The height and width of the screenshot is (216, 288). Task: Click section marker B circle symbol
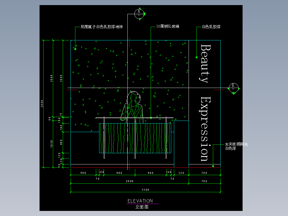233,88
